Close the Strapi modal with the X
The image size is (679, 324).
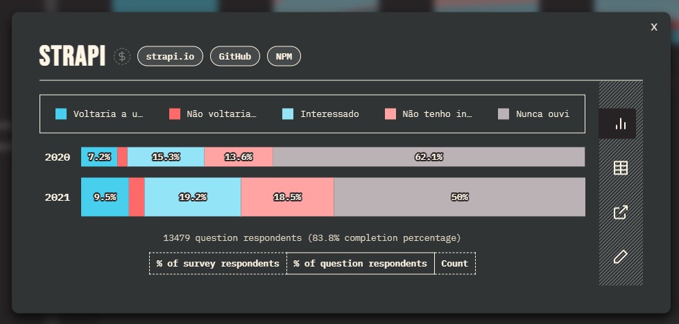tap(654, 27)
